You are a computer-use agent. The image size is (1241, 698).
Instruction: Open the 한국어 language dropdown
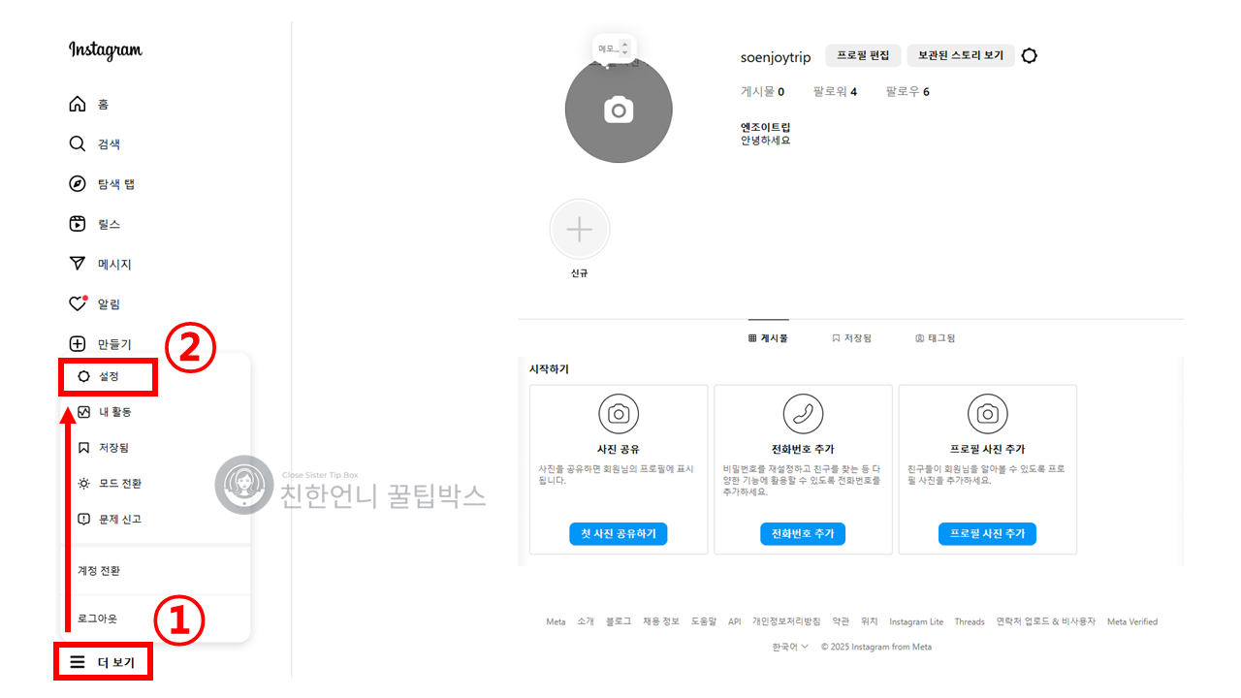(790, 647)
